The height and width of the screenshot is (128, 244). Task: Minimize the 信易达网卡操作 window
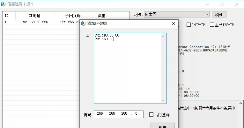tap(208, 4)
